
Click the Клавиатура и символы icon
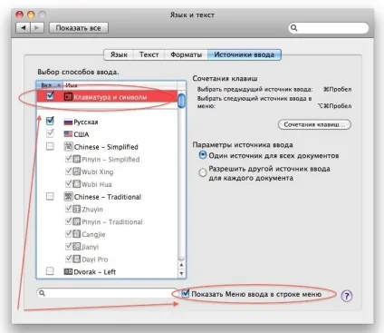click(68, 97)
